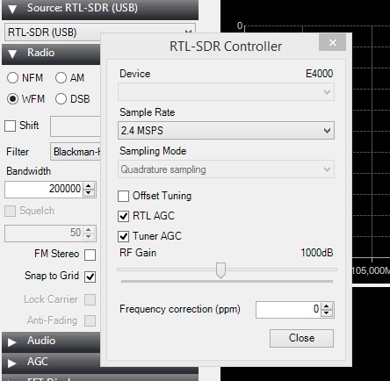The width and height of the screenshot is (390, 381).
Task: Click the RF Gain slider handle
Action: pos(220,270)
